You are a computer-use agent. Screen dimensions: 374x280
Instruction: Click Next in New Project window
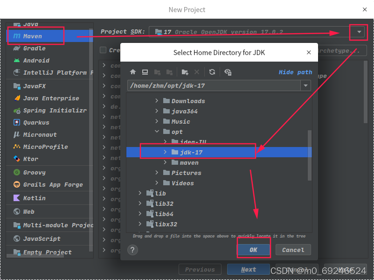pyautogui.click(x=248, y=269)
